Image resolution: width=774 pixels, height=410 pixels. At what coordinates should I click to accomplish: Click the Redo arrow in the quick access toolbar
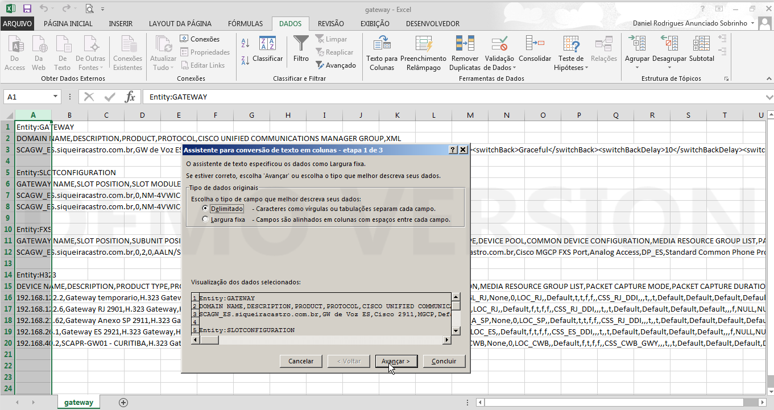(x=67, y=9)
